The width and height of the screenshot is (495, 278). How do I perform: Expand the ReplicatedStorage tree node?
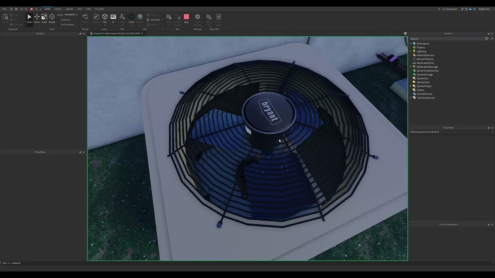tap(411, 67)
